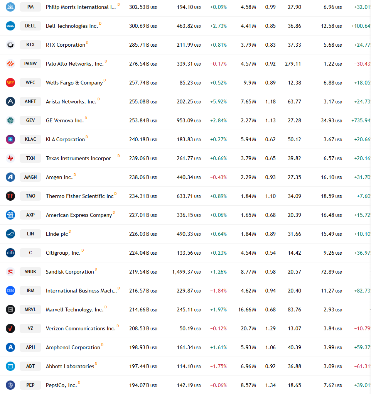The width and height of the screenshot is (371, 394).
Task: Click the Abbott Laboratories logo icon
Action: pos(10,366)
